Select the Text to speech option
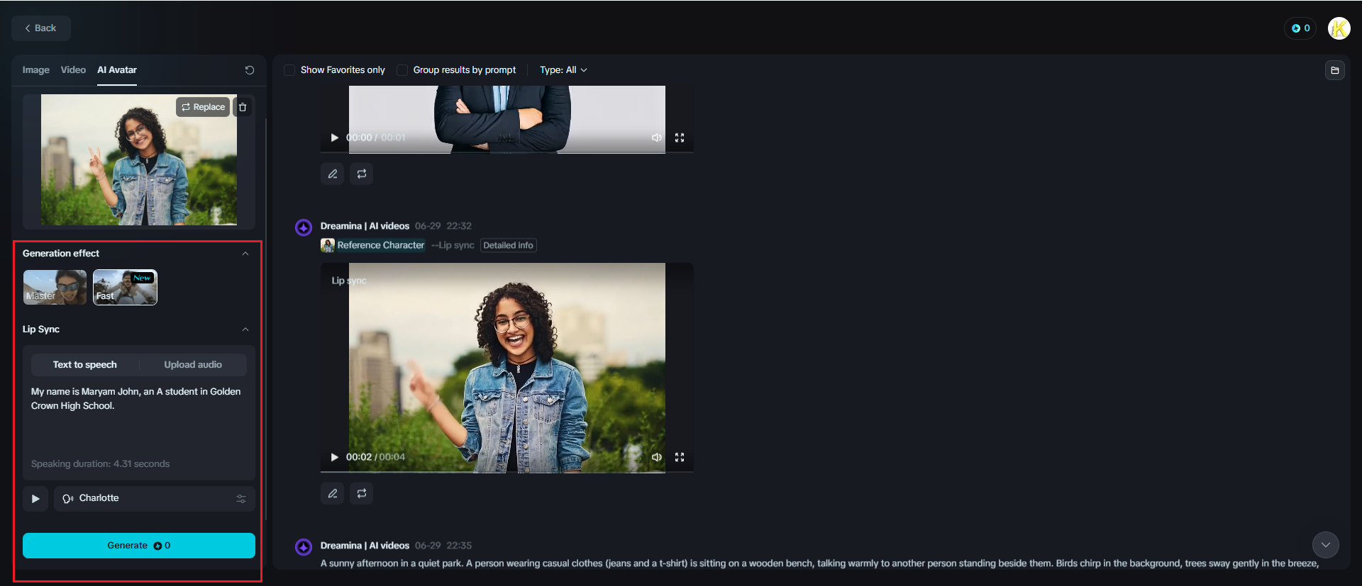 [x=85, y=365]
